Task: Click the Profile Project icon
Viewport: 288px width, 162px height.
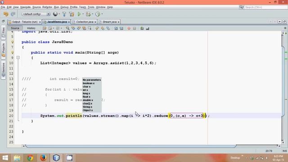Action: click(x=98, y=14)
